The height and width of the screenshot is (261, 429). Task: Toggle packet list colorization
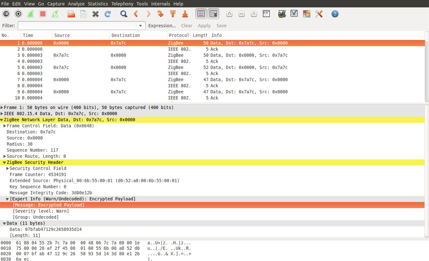pyautogui.click(x=201, y=14)
